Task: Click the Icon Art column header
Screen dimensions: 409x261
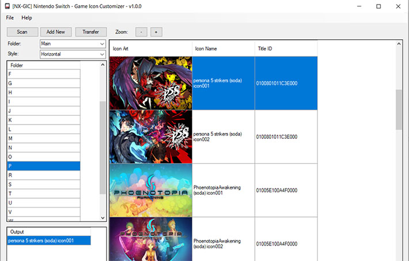Action: pos(151,48)
